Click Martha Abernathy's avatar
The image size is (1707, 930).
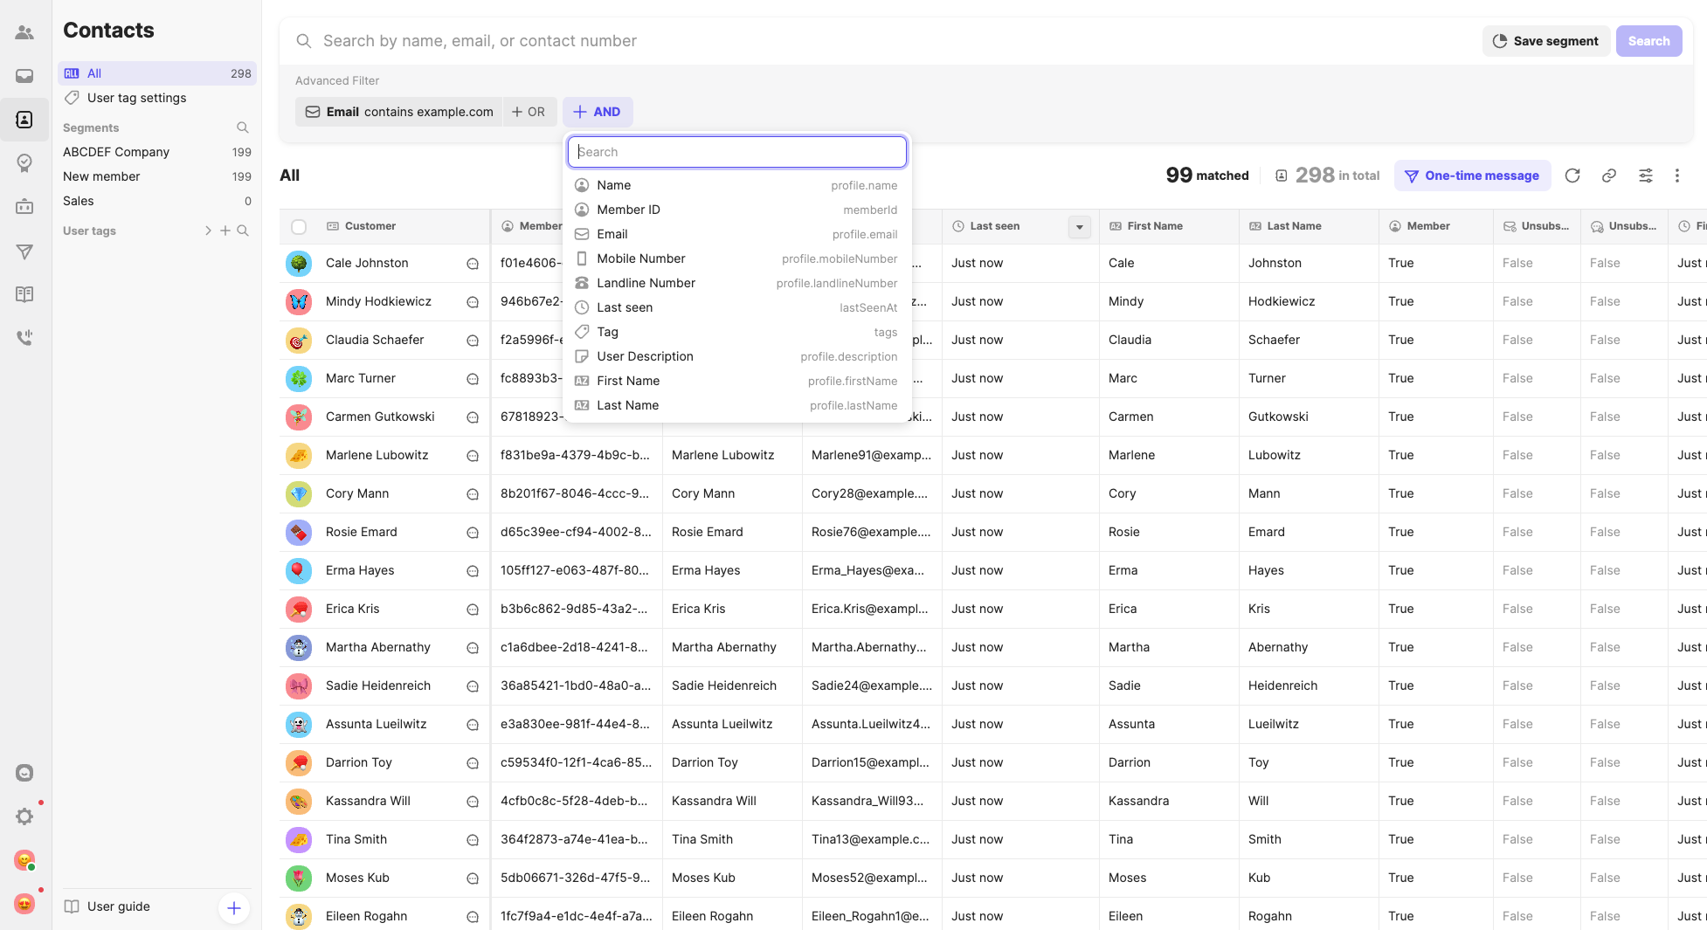click(x=299, y=647)
